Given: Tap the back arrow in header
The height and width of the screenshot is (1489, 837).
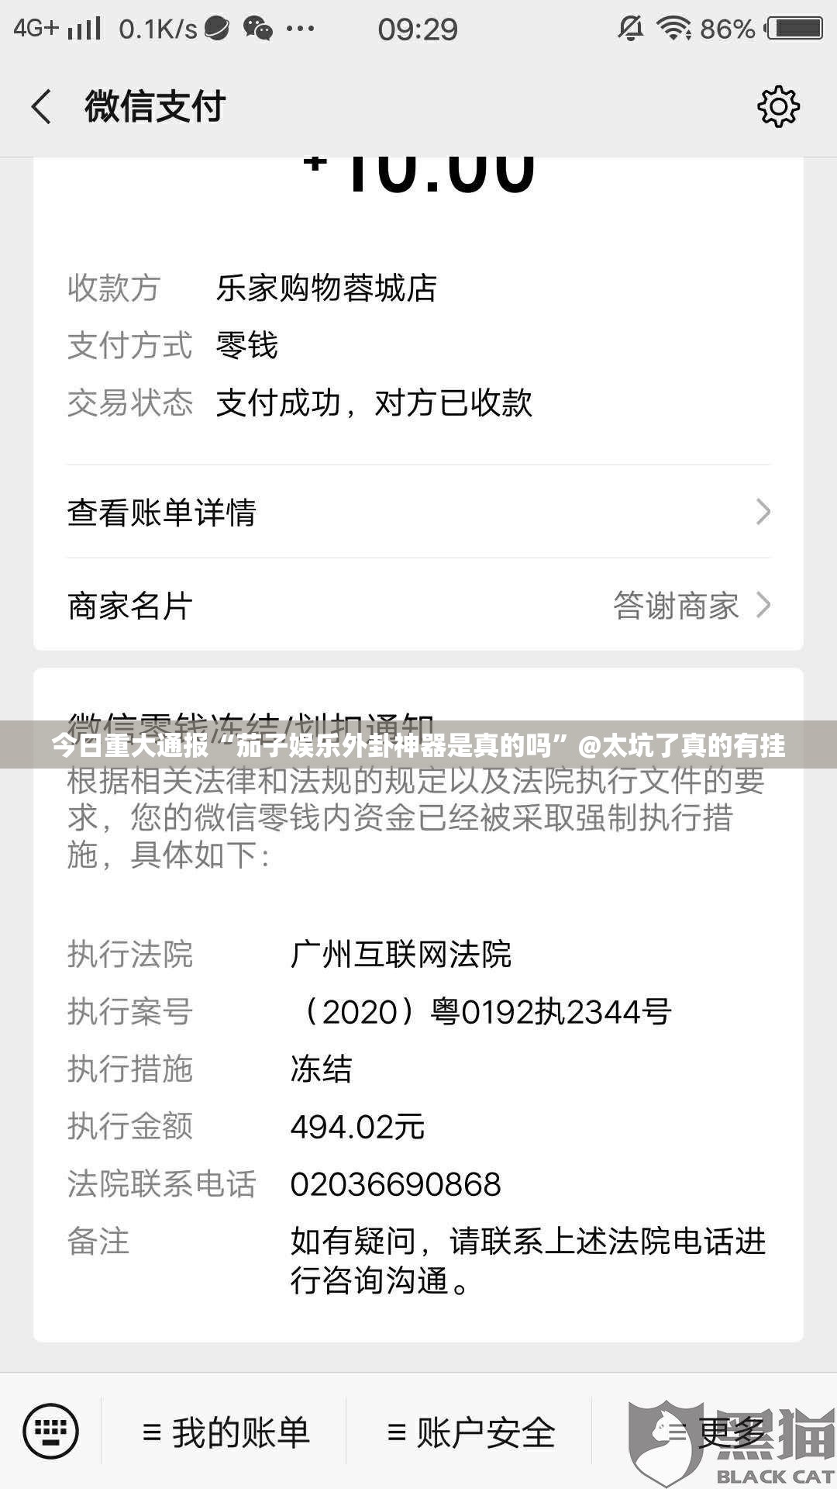Looking at the screenshot, I should [41, 106].
